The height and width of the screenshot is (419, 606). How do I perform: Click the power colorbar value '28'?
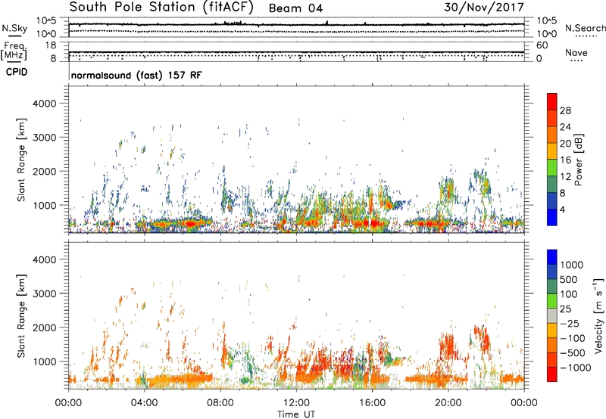(x=565, y=110)
